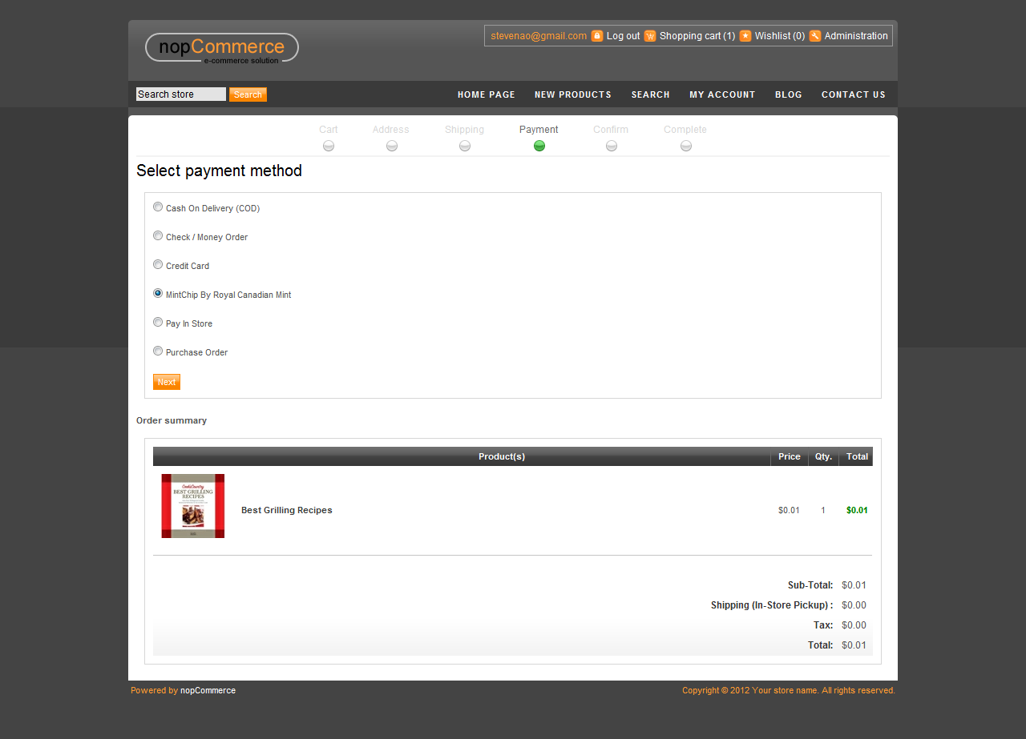The image size is (1026, 739).
Task: Click the Complete step indicator circle
Action: 686,146
